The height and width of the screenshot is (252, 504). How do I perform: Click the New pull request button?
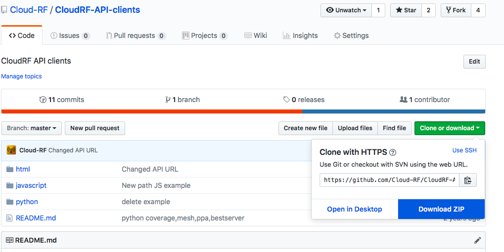(x=95, y=128)
